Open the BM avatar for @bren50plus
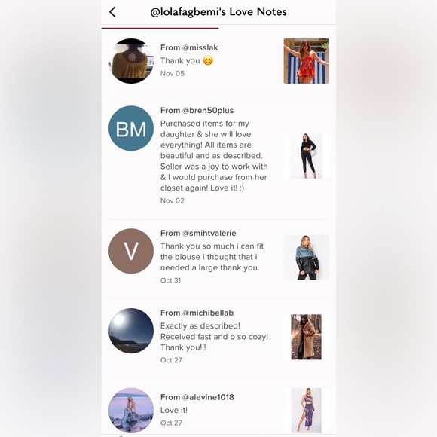 (x=131, y=128)
